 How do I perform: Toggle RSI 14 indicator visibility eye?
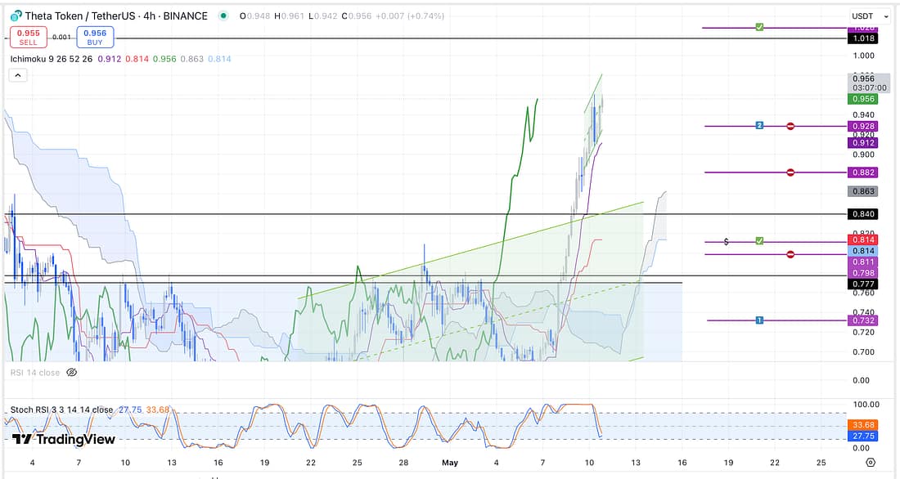pyautogui.click(x=71, y=372)
